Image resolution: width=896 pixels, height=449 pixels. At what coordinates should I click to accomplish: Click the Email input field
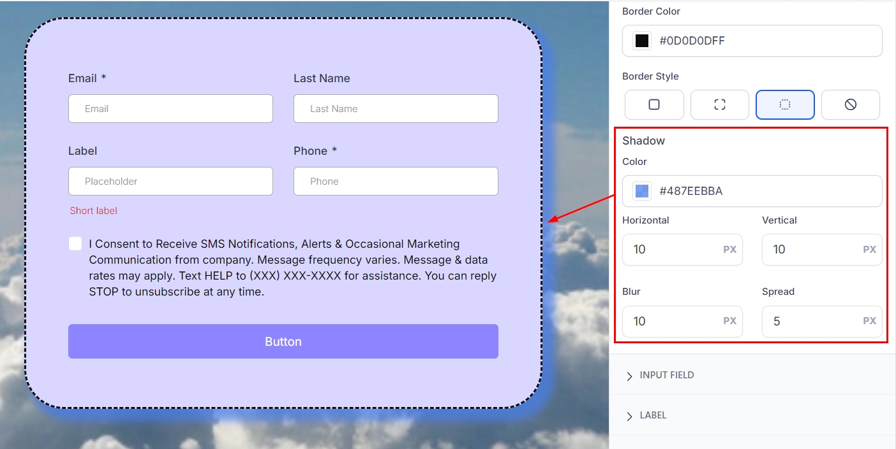170,109
